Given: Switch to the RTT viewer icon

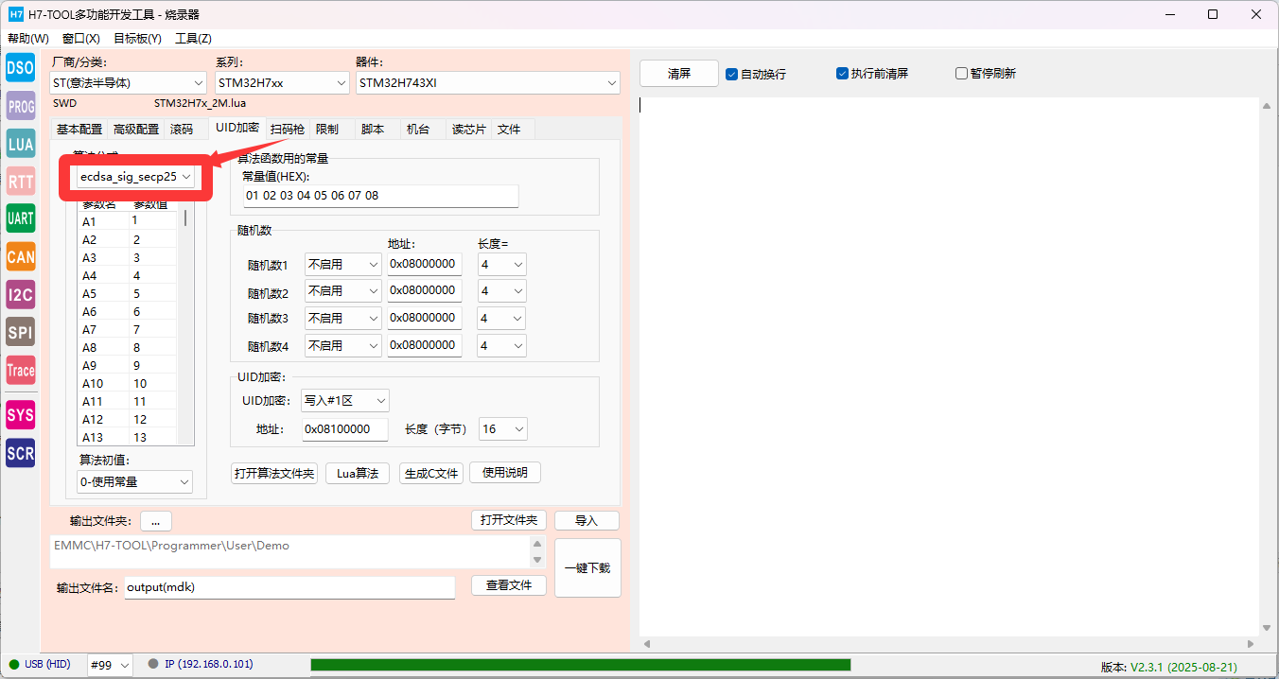Looking at the screenshot, I should 20,182.
